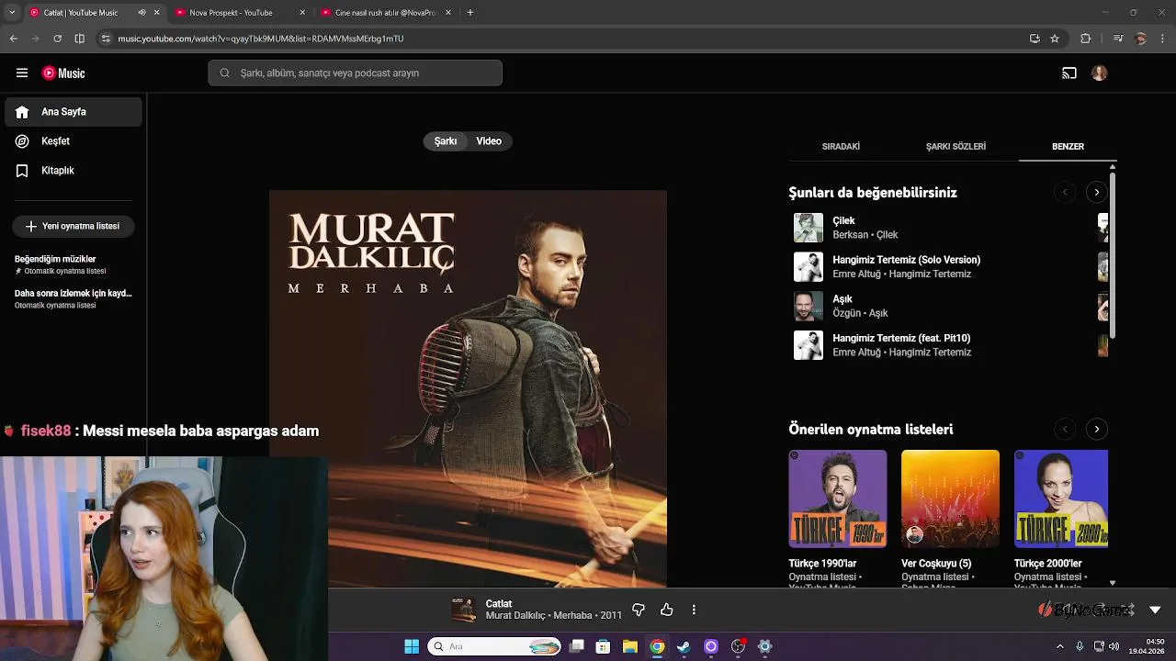
Task: Click the Aşık song thumbnail
Action: click(x=808, y=306)
